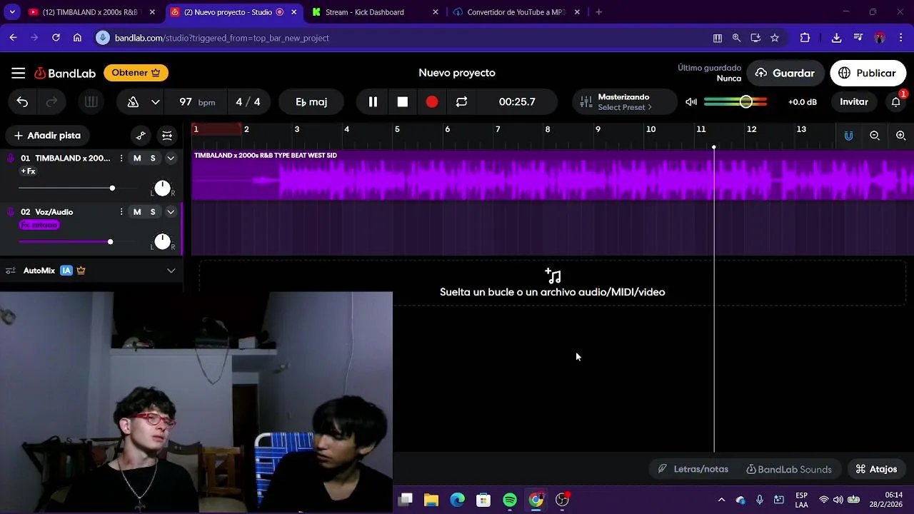The image size is (914, 514).
Task: Start recording with the red button
Action: click(x=432, y=102)
